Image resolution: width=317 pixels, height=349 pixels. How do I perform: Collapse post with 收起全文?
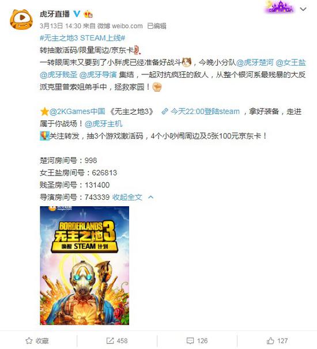coord(127,197)
